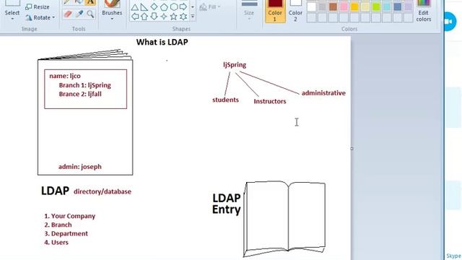Select the right arrow shape
Screen dimensions: 462x260
(183, 6)
